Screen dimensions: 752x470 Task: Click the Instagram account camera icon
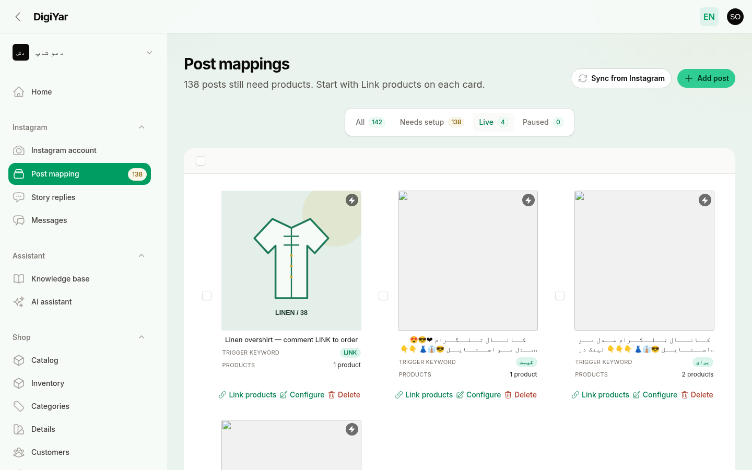point(19,150)
